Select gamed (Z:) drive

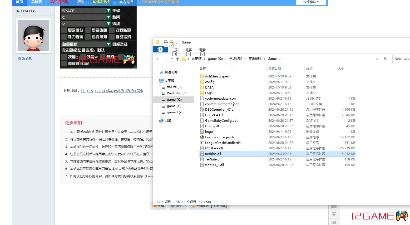175,112
